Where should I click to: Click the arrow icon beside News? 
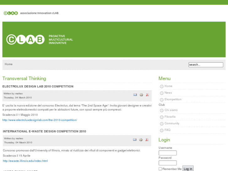coord(162,93)
